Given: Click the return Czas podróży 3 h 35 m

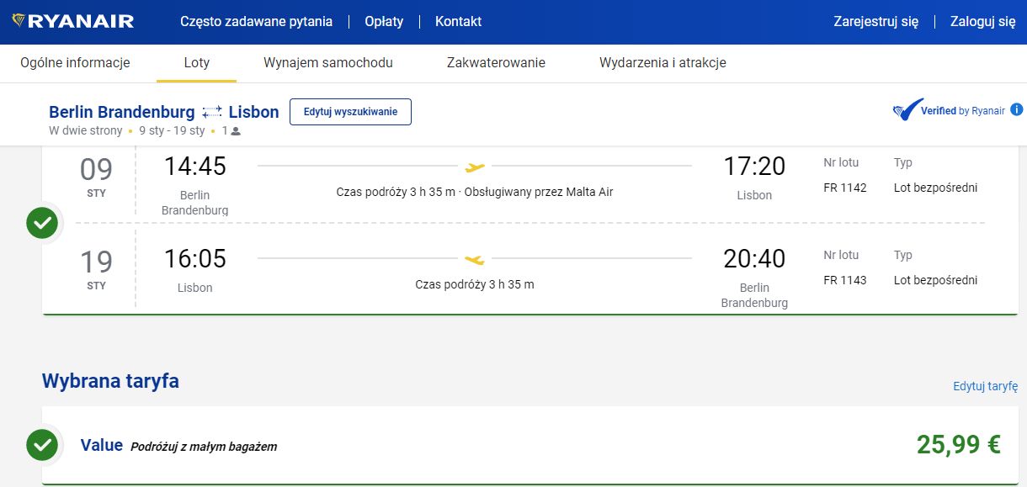Looking at the screenshot, I should click(475, 284).
